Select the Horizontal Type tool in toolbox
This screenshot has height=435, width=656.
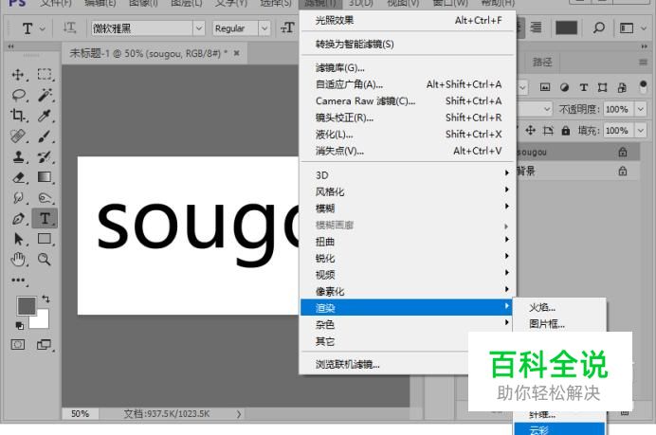(45, 218)
